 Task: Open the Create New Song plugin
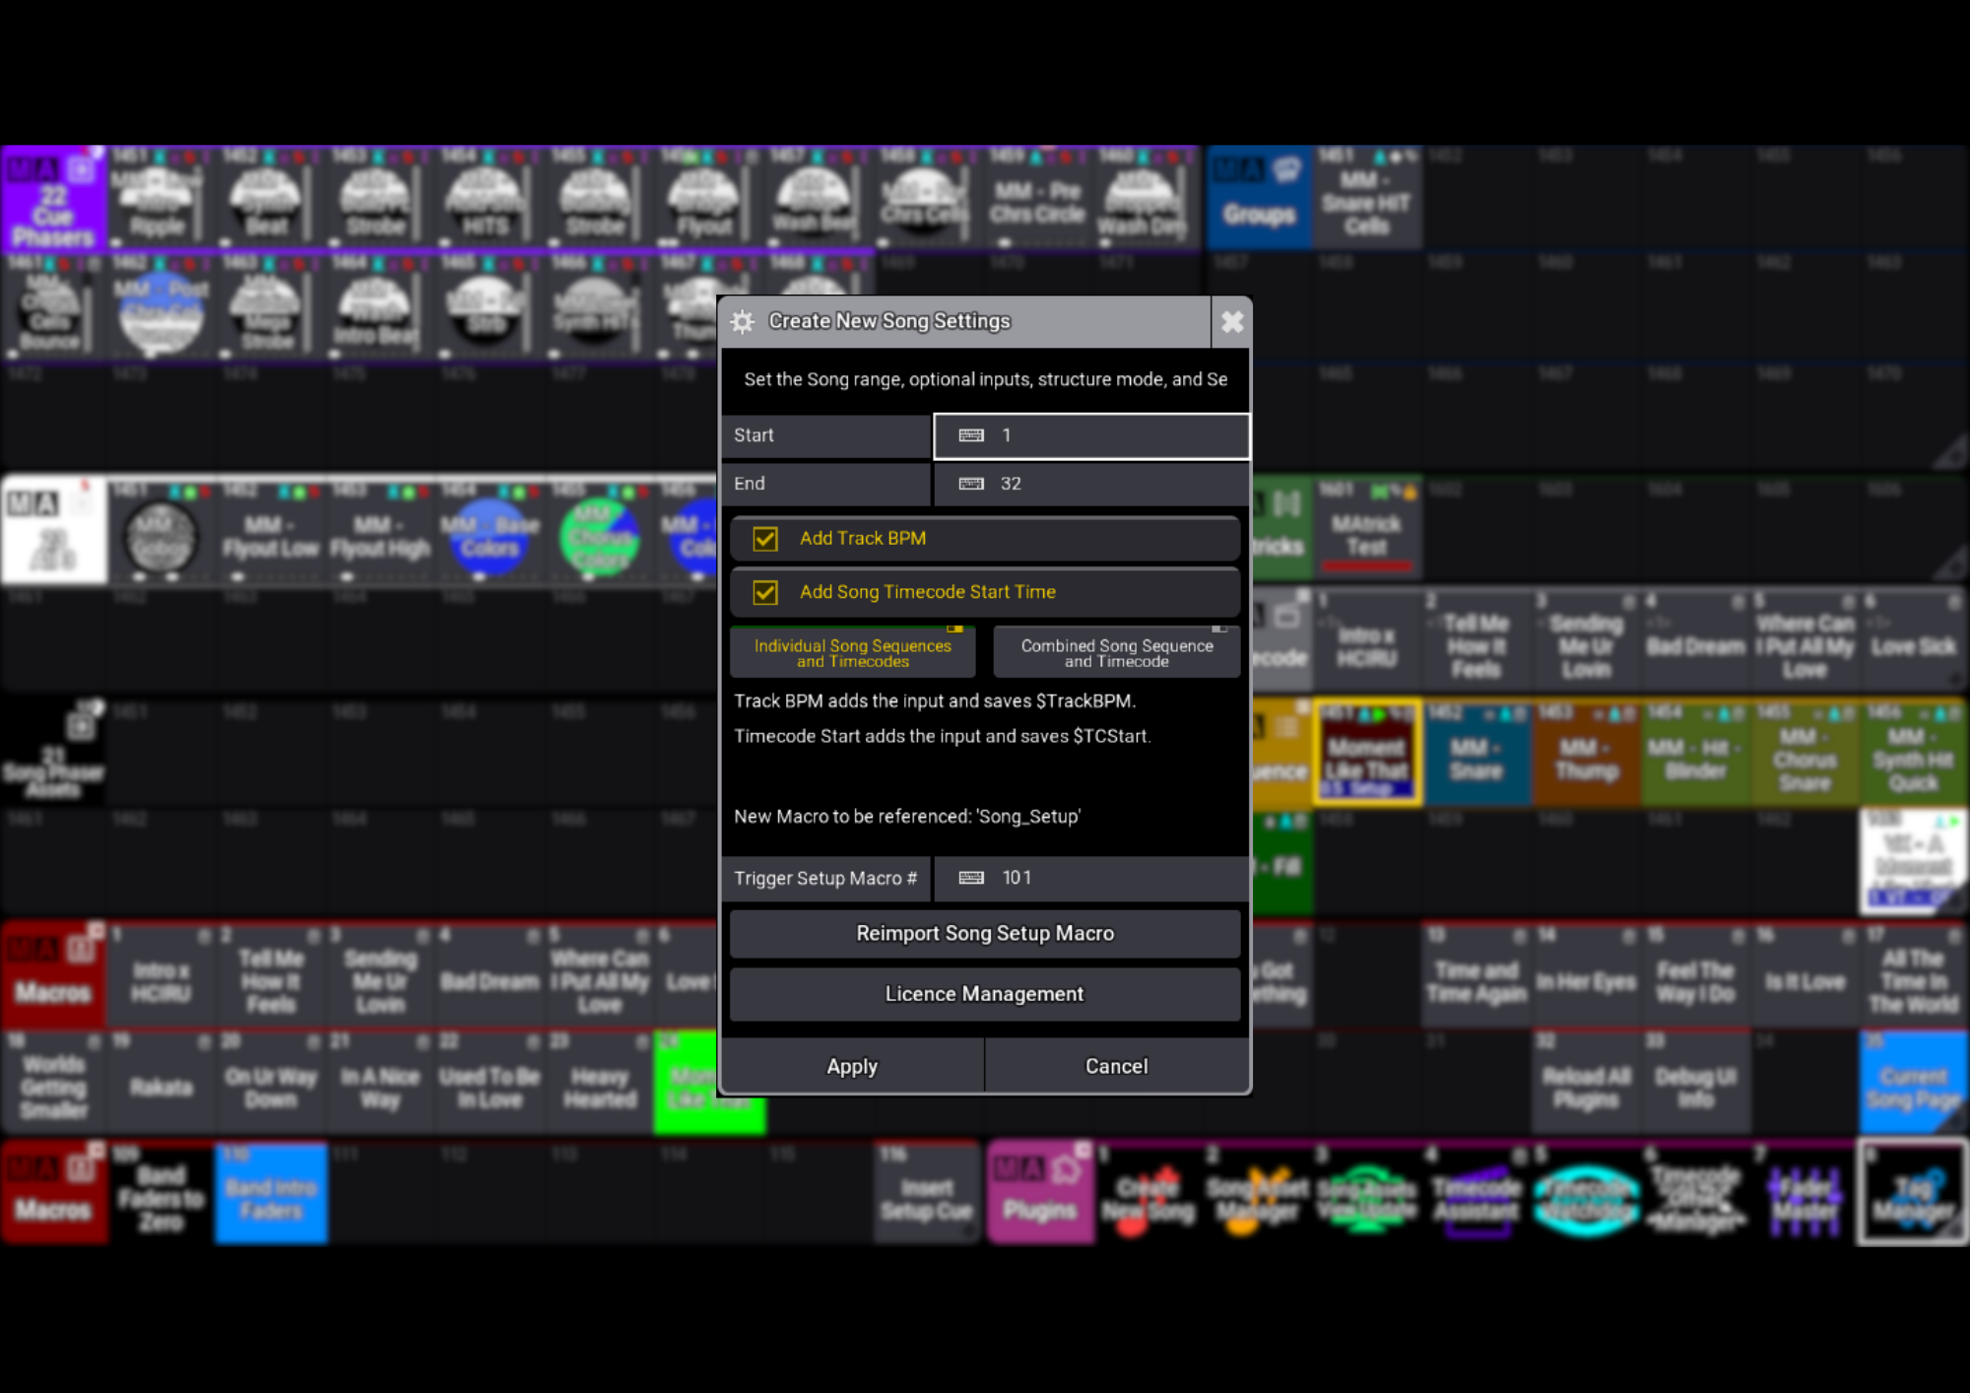[1149, 1195]
